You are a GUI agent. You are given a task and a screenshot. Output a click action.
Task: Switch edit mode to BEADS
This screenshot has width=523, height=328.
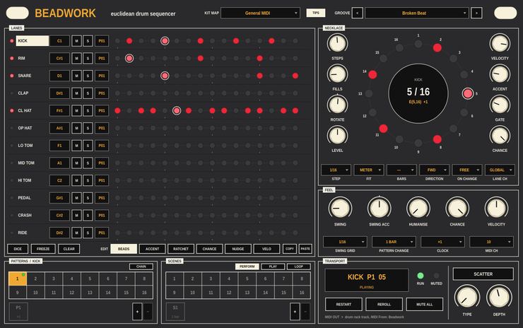[x=124, y=249]
